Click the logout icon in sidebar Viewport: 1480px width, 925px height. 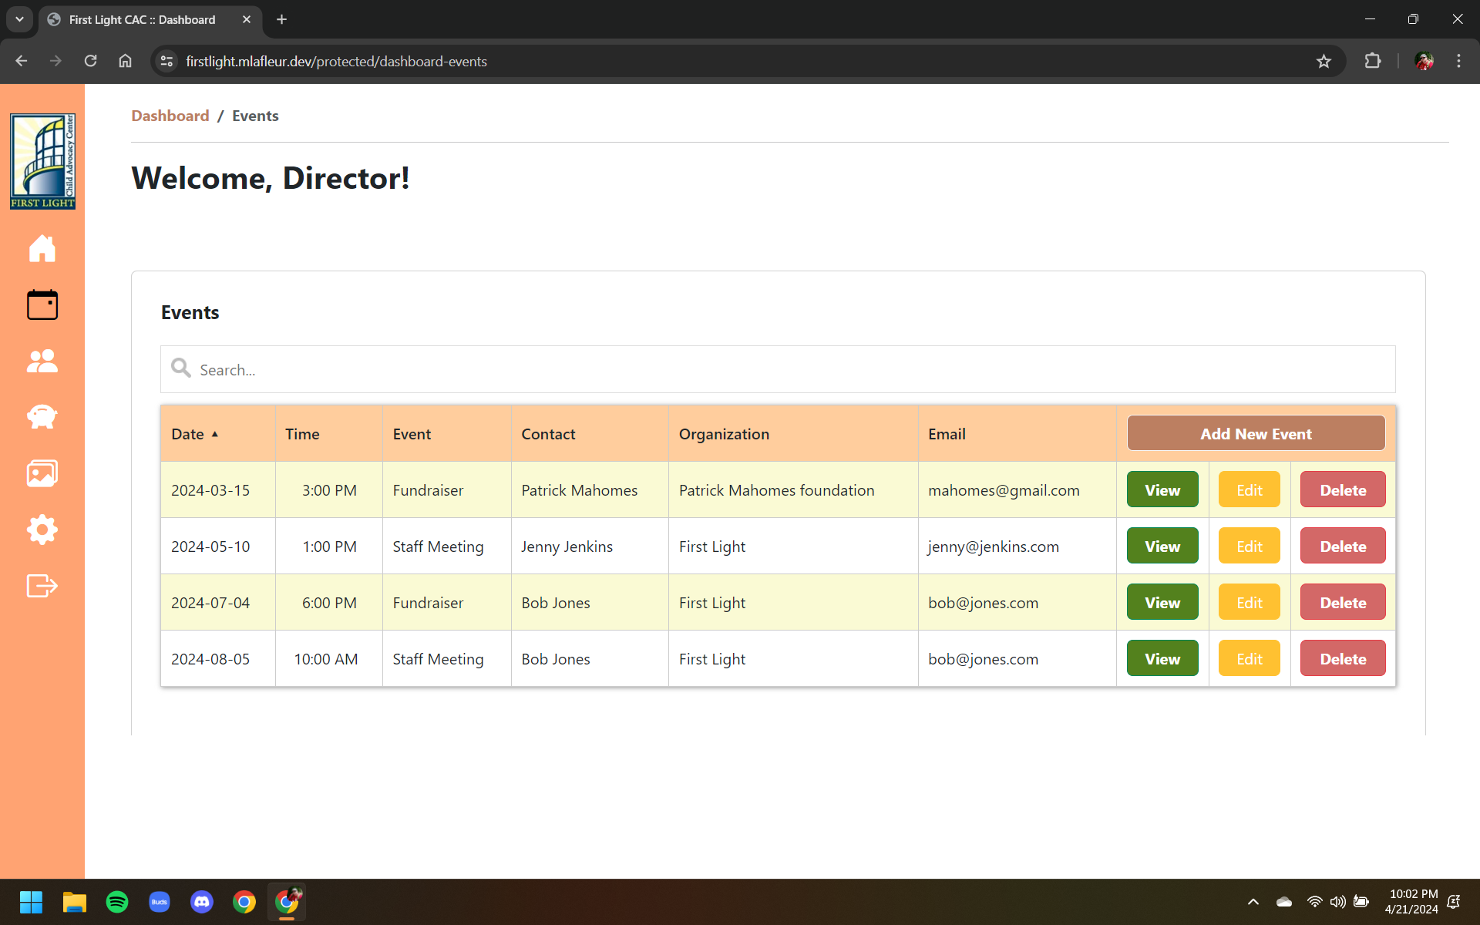[x=42, y=586]
